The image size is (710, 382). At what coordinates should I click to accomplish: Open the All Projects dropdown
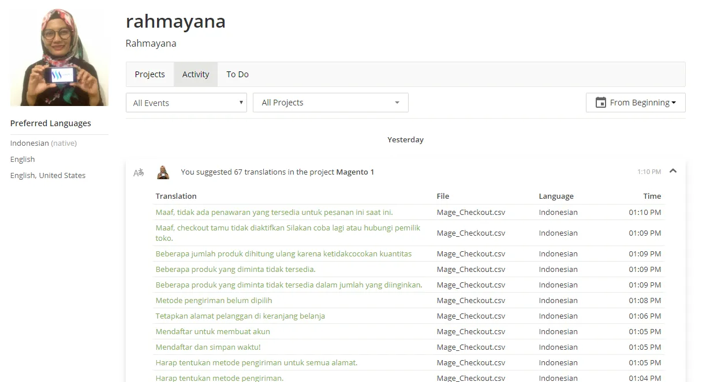coord(331,103)
